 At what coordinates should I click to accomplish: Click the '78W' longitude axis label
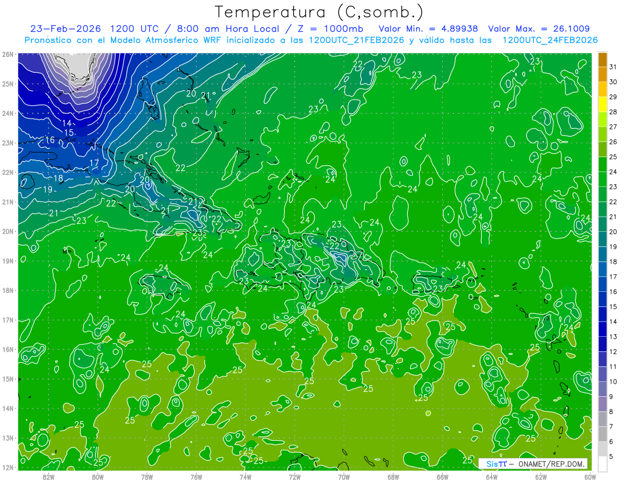click(x=147, y=476)
